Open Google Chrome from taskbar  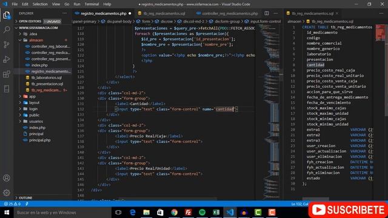click(x=174, y=213)
